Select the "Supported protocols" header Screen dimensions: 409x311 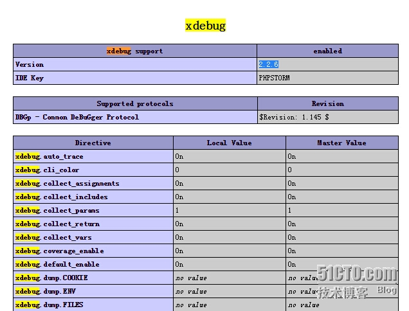tap(135, 103)
